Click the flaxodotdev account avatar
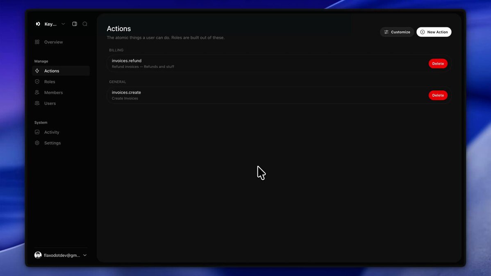Viewport: 491px width, 276px height. pos(38,255)
